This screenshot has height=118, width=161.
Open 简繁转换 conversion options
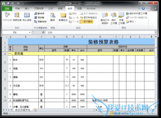tap(40, 21)
